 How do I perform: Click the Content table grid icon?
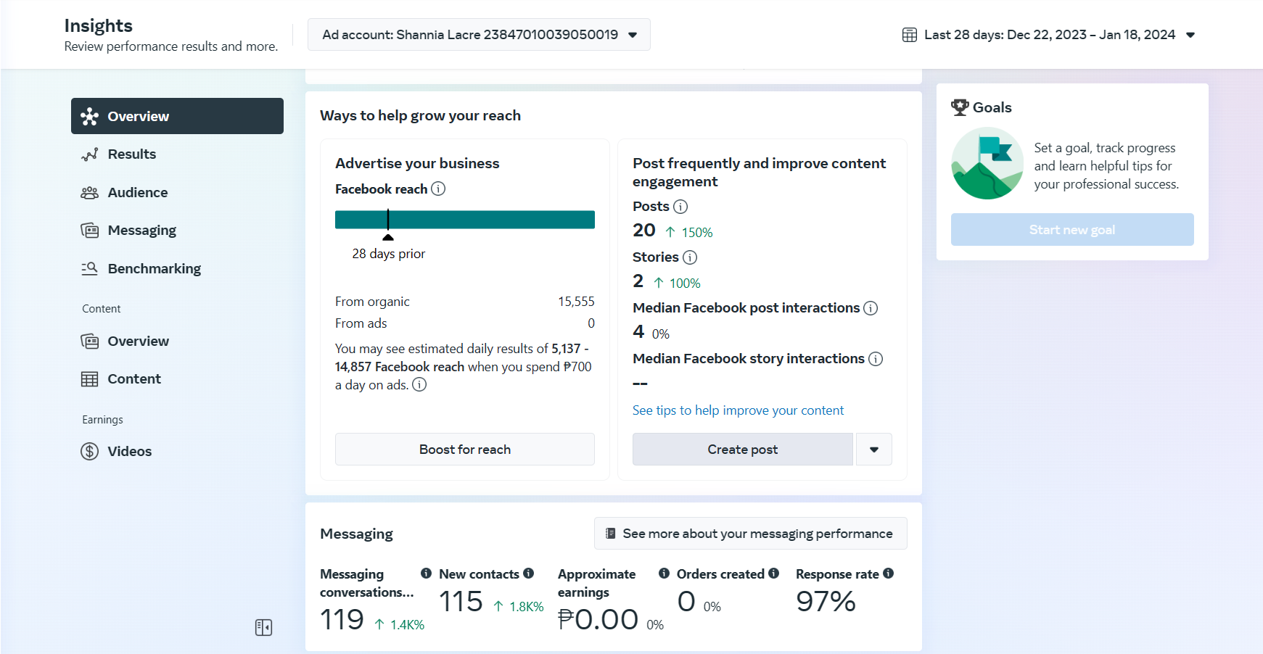tap(89, 379)
